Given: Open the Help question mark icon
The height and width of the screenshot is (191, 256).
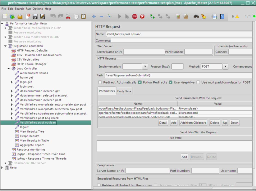Looking at the screenshot, I should pos(221,16).
